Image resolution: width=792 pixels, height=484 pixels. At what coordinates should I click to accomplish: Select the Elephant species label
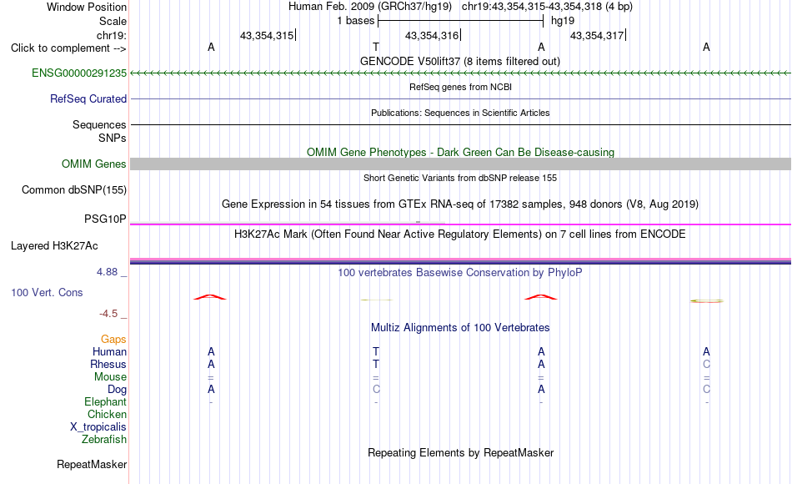click(105, 402)
